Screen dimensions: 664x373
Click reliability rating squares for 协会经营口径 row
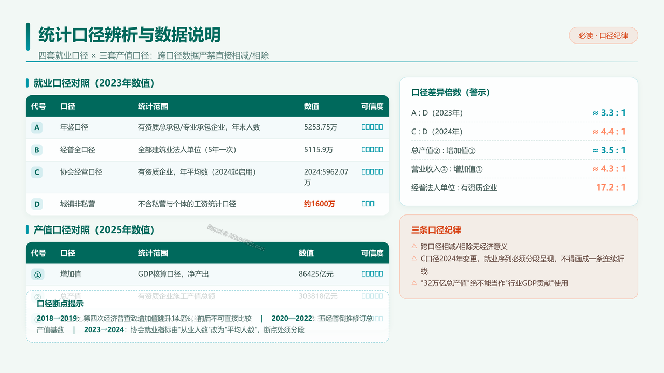coord(372,171)
